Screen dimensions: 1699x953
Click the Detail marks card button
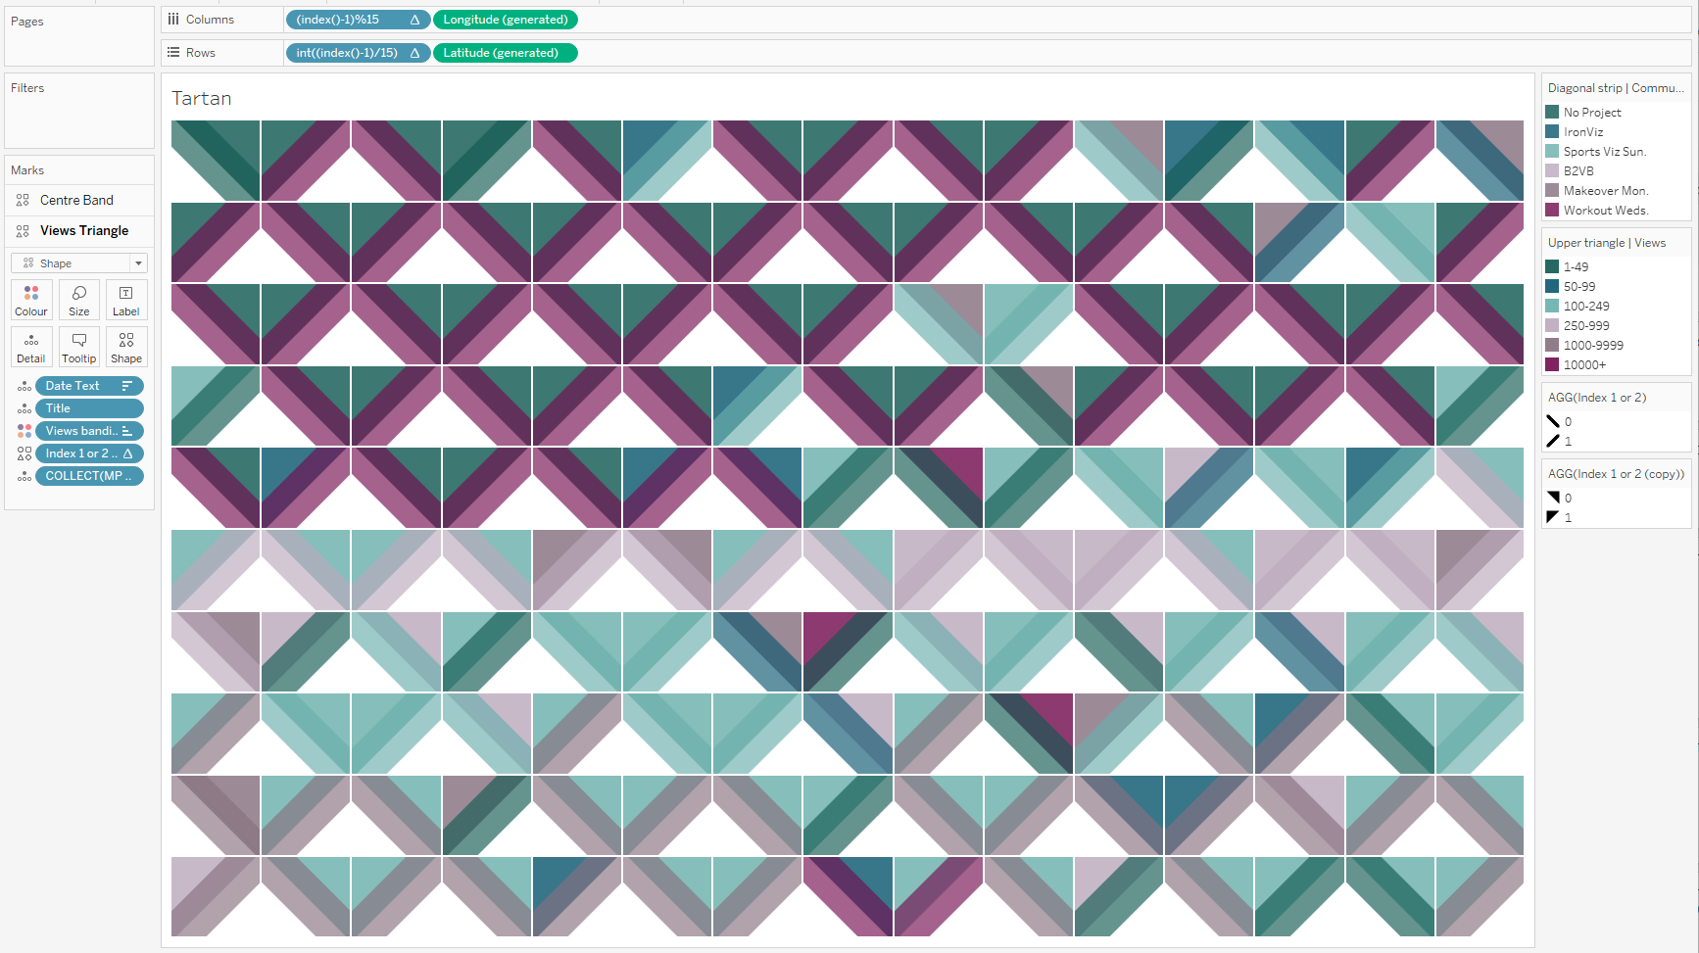(31, 347)
